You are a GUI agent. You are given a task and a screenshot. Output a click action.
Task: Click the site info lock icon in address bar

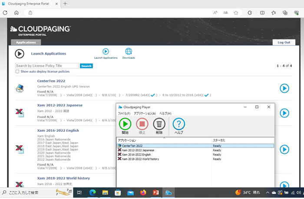pyautogui.click(x=30, y=13)
